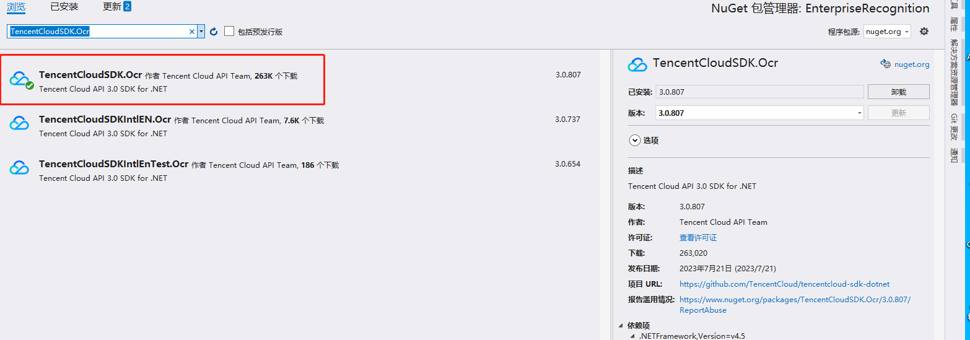Click the NuGet 包管理器 title text
The width and height of the screenshot is (970, 340).
pos(821,9)
